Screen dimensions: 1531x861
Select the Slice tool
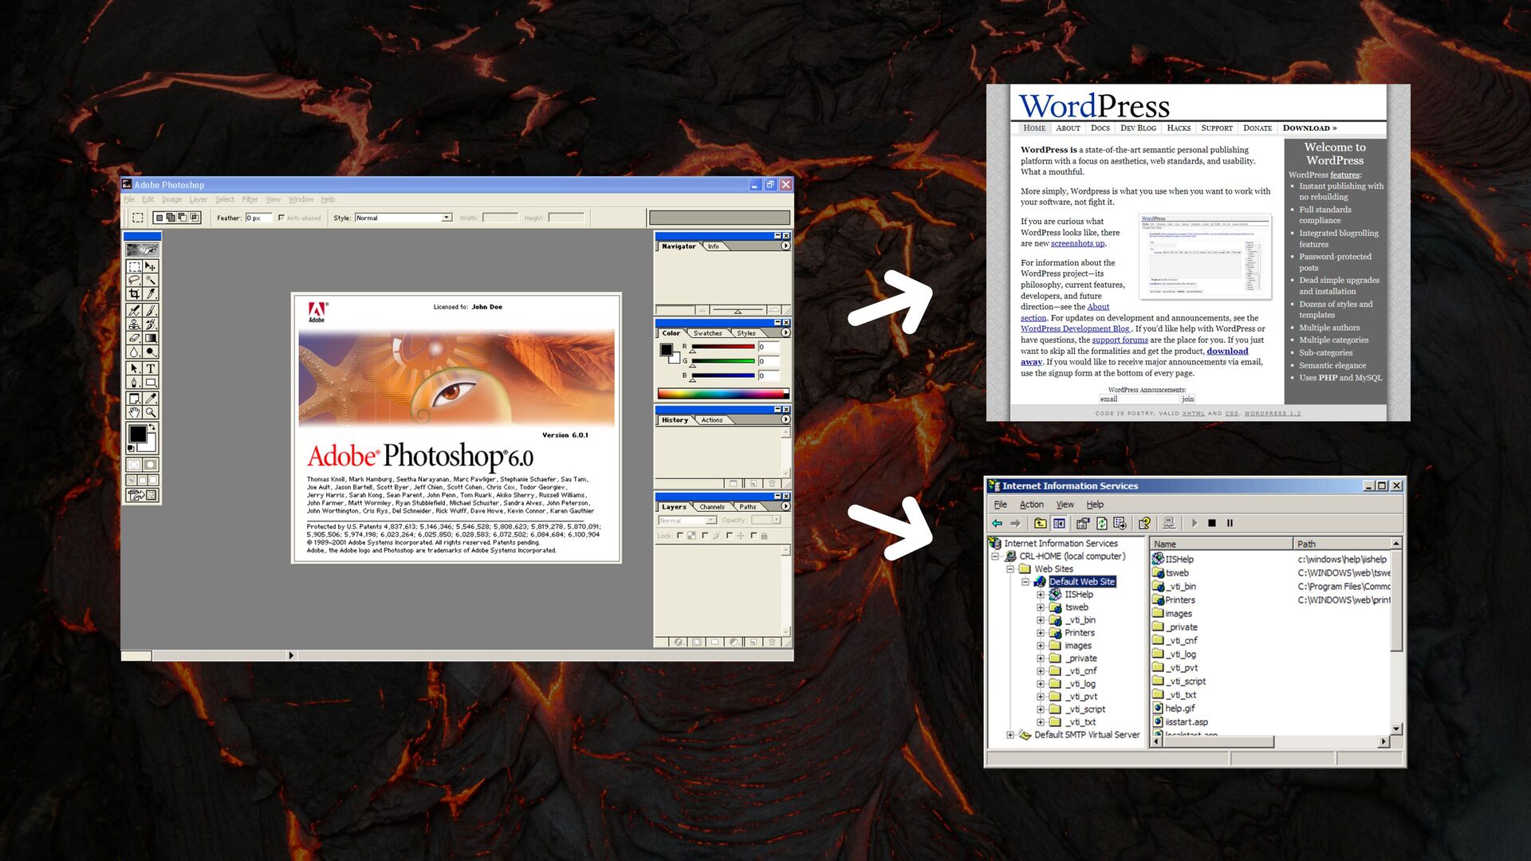tap(150, 294)
